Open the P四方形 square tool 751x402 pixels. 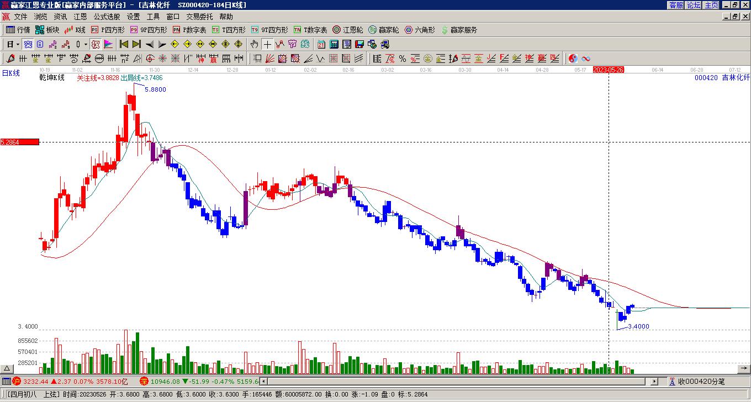(108, 30)
